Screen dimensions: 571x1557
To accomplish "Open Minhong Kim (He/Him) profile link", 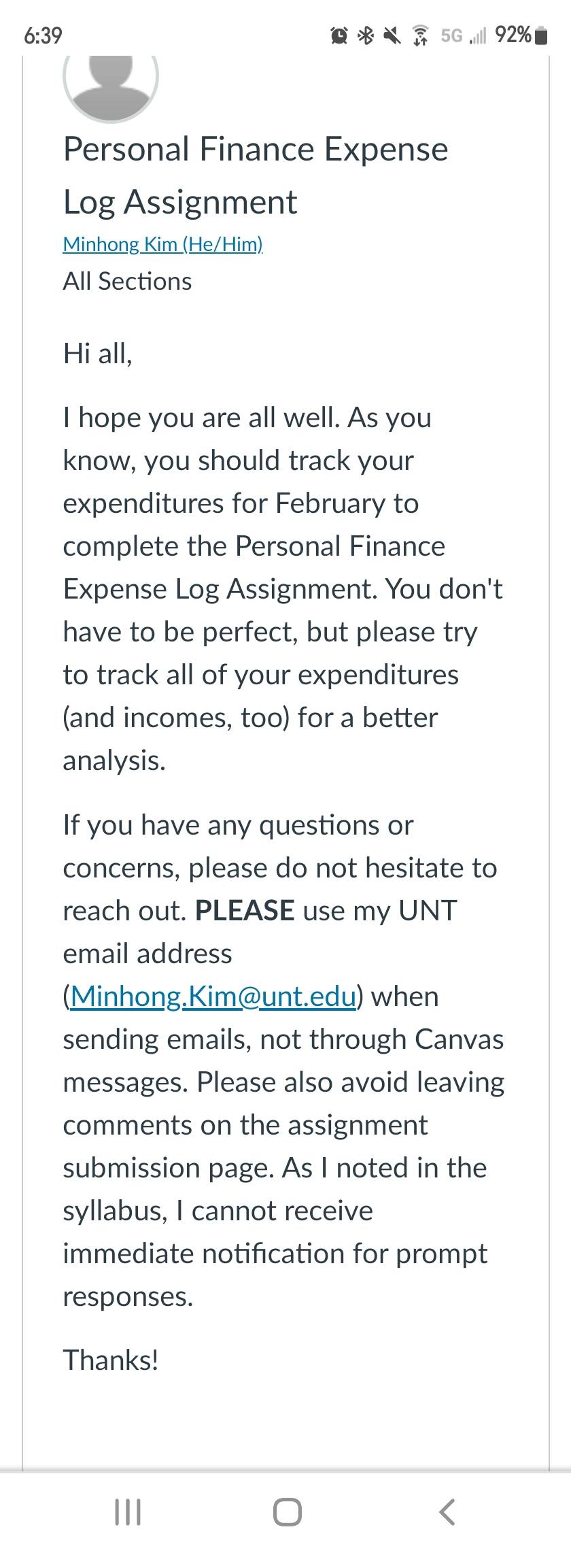I will (x=162, y=244).
